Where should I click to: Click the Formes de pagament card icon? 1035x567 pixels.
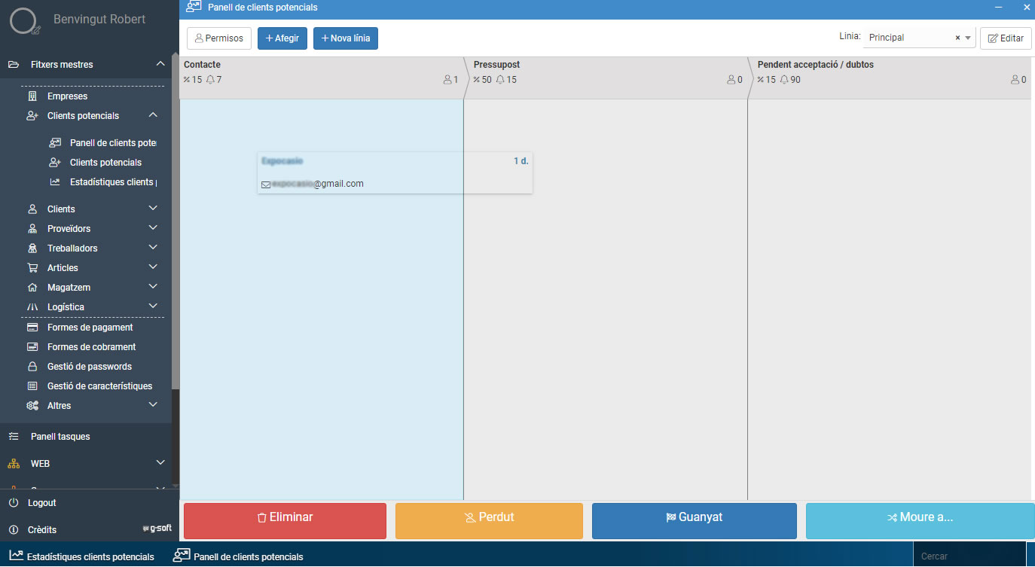32,328
